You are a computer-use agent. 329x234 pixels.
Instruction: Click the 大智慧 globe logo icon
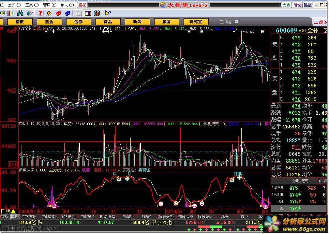[x=163, y=5]
